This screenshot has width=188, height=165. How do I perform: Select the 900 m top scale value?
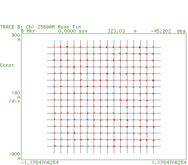16,37
